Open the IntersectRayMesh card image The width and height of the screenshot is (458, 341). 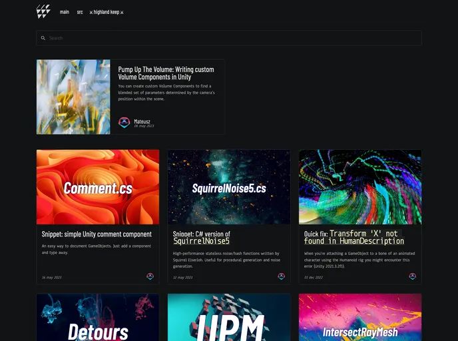pos(360,318)
